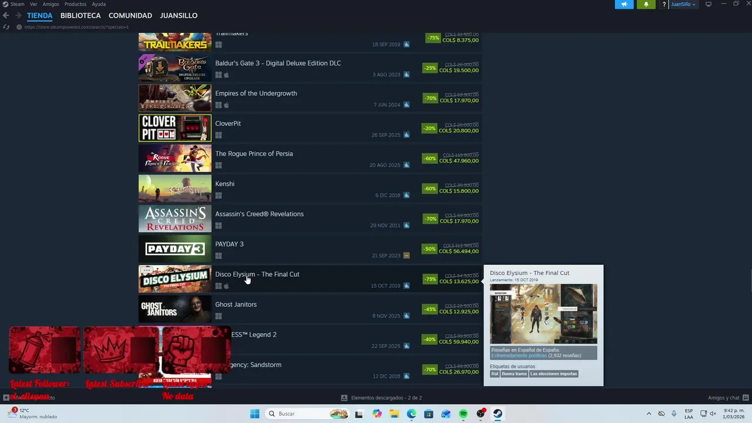Viewport: 752px width, 423px height.
Task: Click the PAYDAY 3 capsule image
Action: 175,249
